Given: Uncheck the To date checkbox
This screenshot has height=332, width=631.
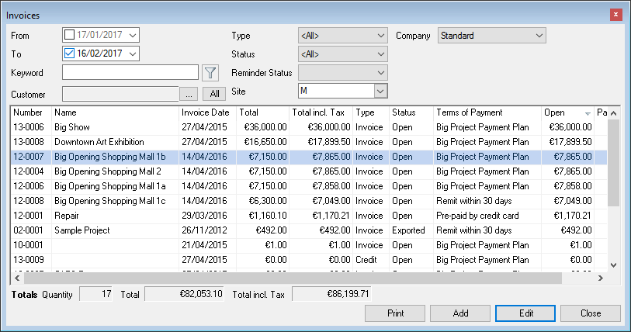Looking at the screenshot, I should click(70, 54).
